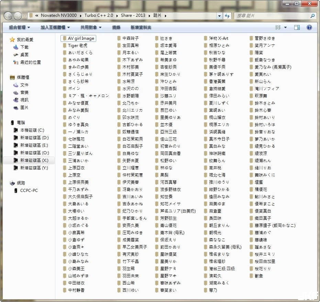Select the 獸皇 folder

coord(256,276)
